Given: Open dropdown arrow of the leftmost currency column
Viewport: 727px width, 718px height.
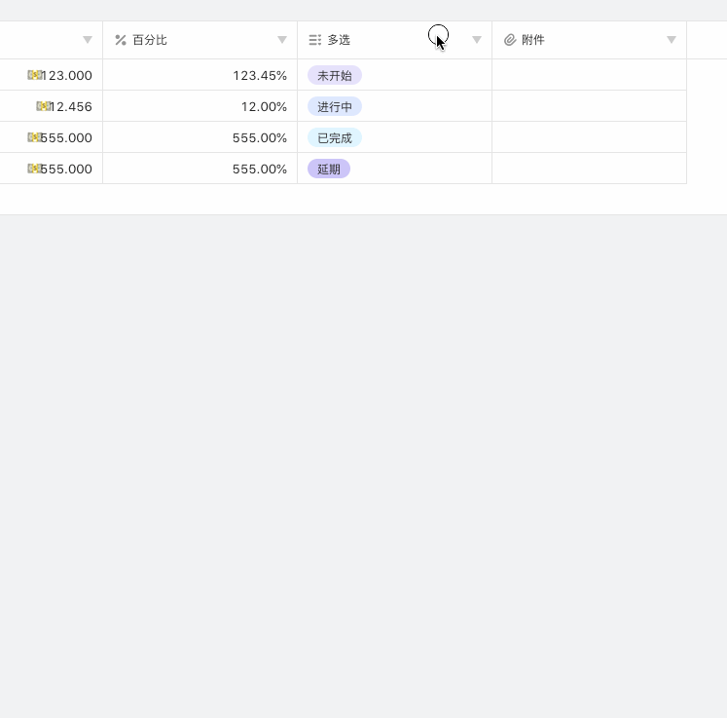Looking at the screenshot, I should pos(88,40).
